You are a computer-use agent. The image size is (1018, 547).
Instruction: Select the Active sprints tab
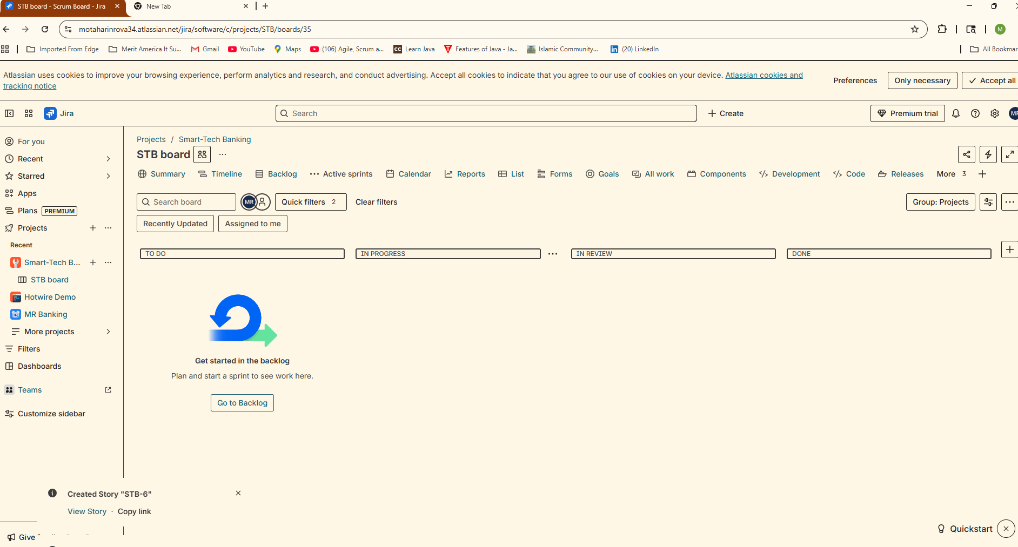tap(341, 174)
